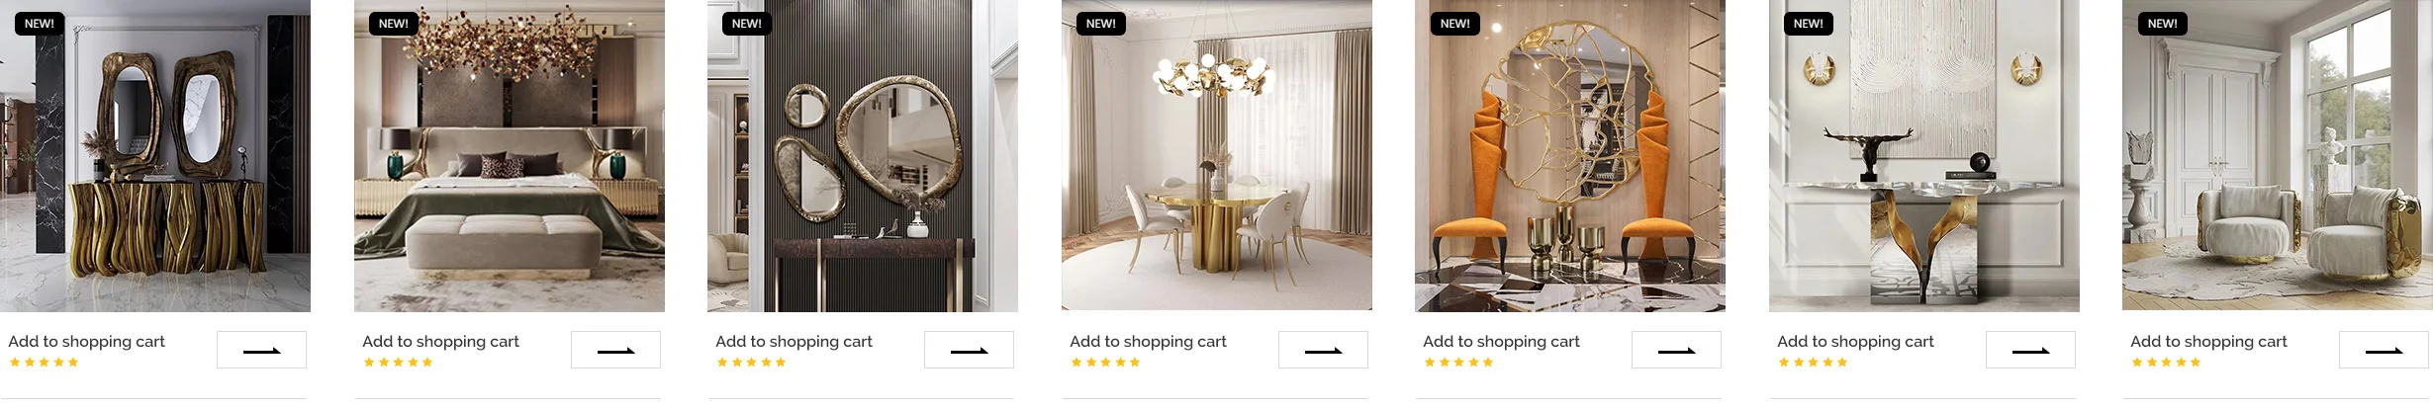Open the twin mirrors gold console image

155,156
